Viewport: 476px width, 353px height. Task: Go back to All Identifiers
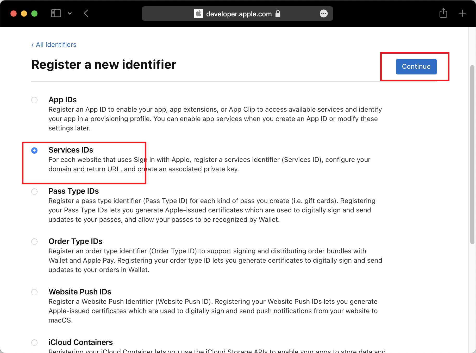pyautogui.click(x=54, y=45)
